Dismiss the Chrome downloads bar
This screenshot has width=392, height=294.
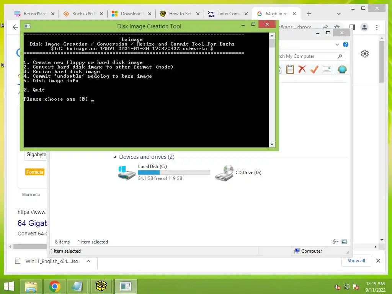pos(378,260)
